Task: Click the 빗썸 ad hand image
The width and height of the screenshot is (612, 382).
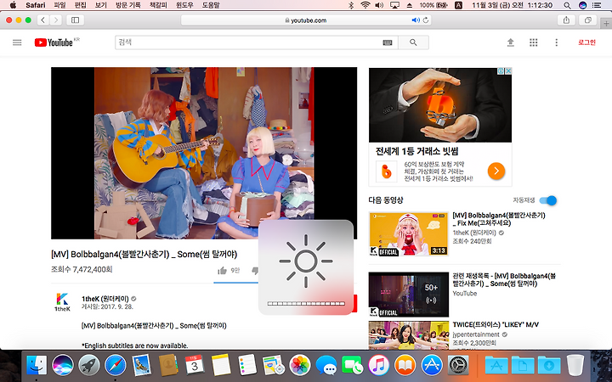Action: click(440, 105)
